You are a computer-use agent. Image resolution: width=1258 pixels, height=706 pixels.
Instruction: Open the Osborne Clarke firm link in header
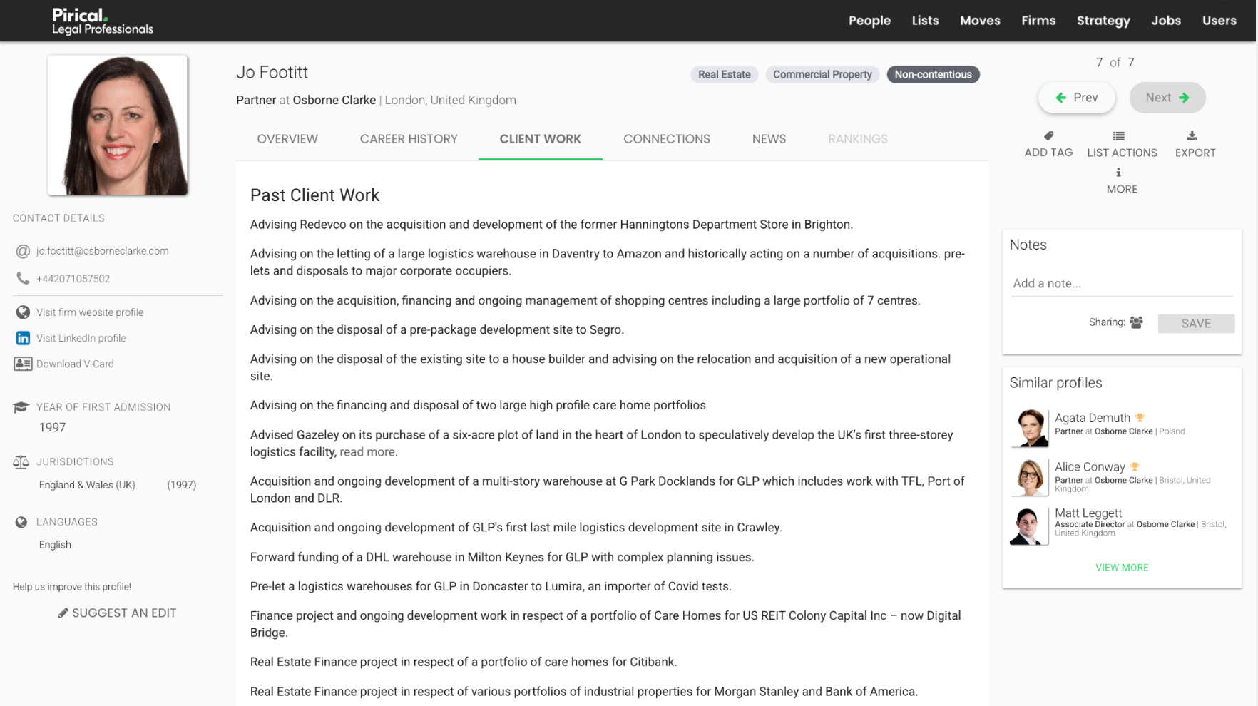pyautogui.click(x=334, y=100)
